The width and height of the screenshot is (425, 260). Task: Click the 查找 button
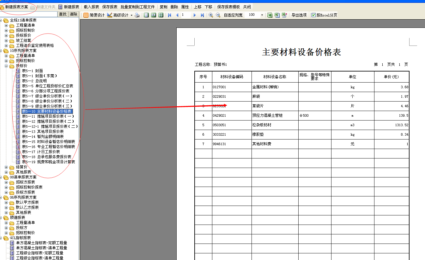[x=63, y=14]
